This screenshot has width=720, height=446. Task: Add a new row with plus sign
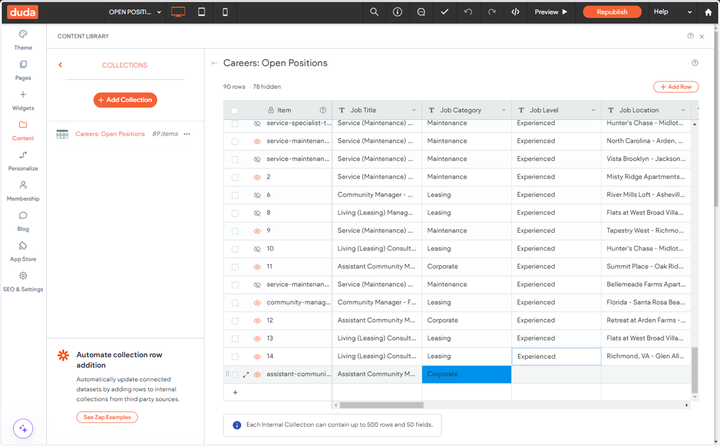coord(235,393)
